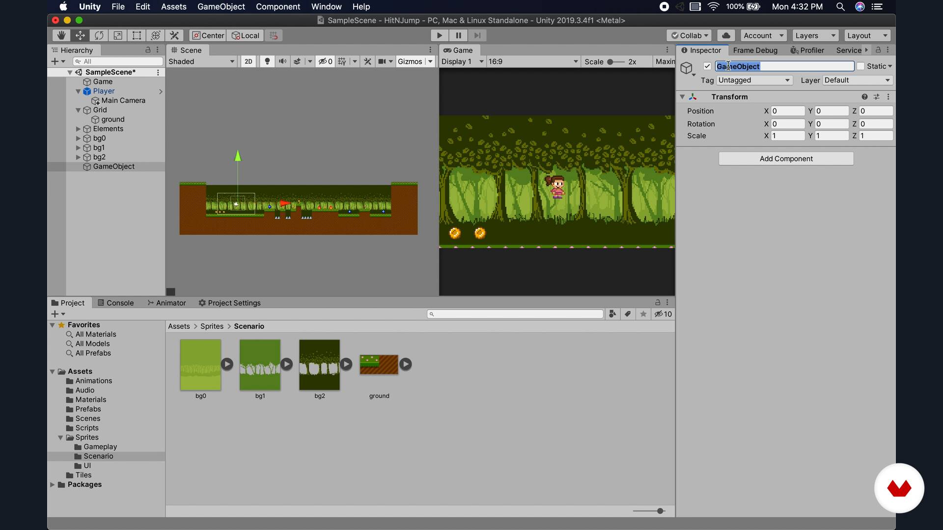Image resolution: width=943 pixels, height=530 pixels.
Task: Toggle scene audio icon
Action: 282,61
